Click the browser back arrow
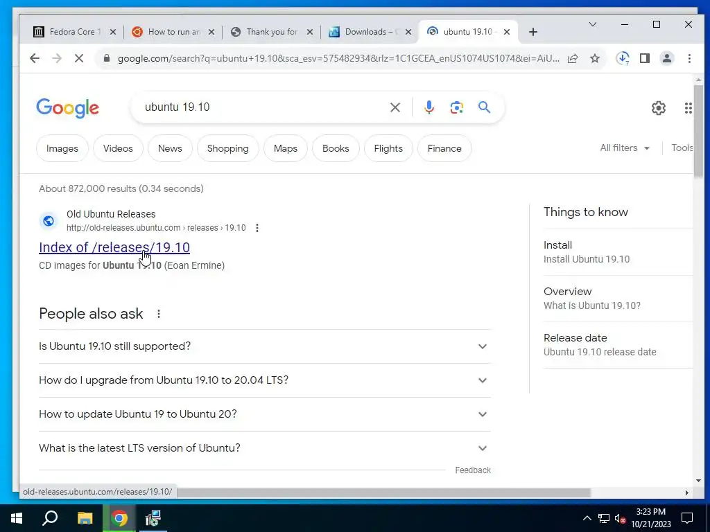This screenshot has height=532, width=710. pos(35,58)
